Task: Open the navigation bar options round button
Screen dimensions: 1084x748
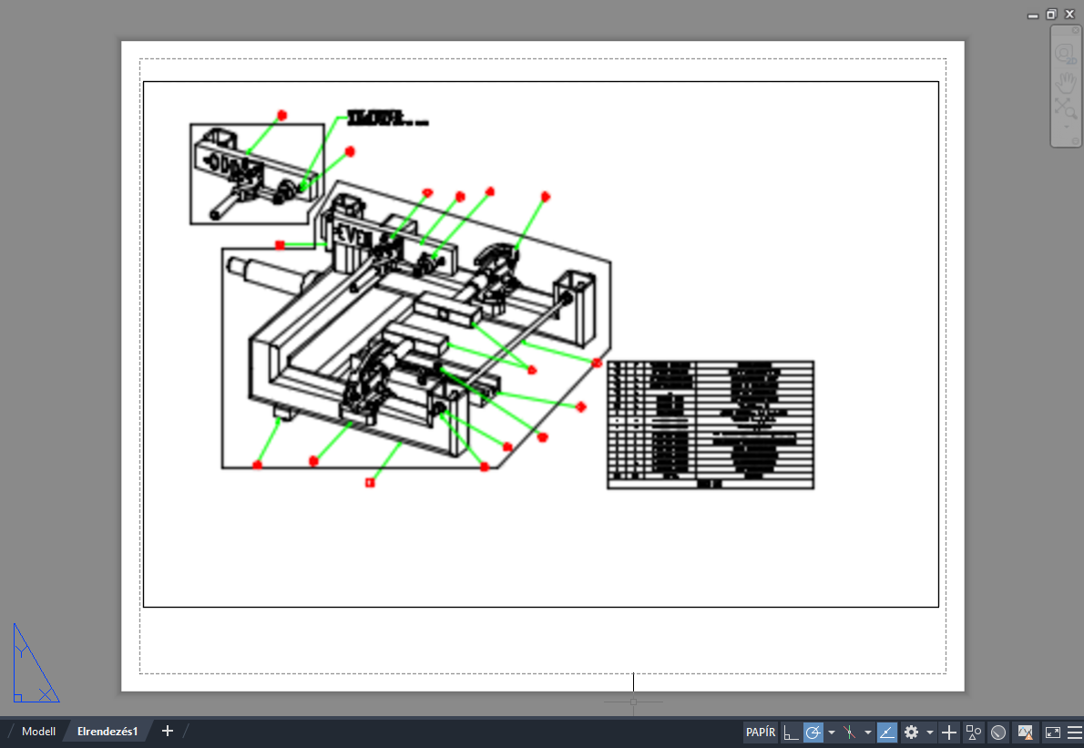Action: [1075, 141]
